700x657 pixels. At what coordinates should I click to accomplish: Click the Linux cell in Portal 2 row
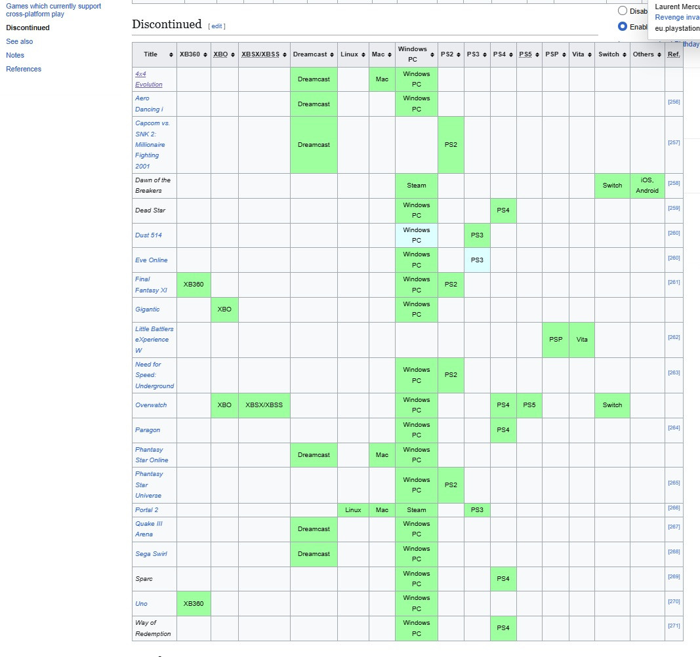pos(353,509)
